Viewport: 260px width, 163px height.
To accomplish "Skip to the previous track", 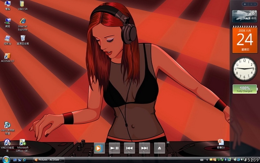I will click(x=129, y=148).
